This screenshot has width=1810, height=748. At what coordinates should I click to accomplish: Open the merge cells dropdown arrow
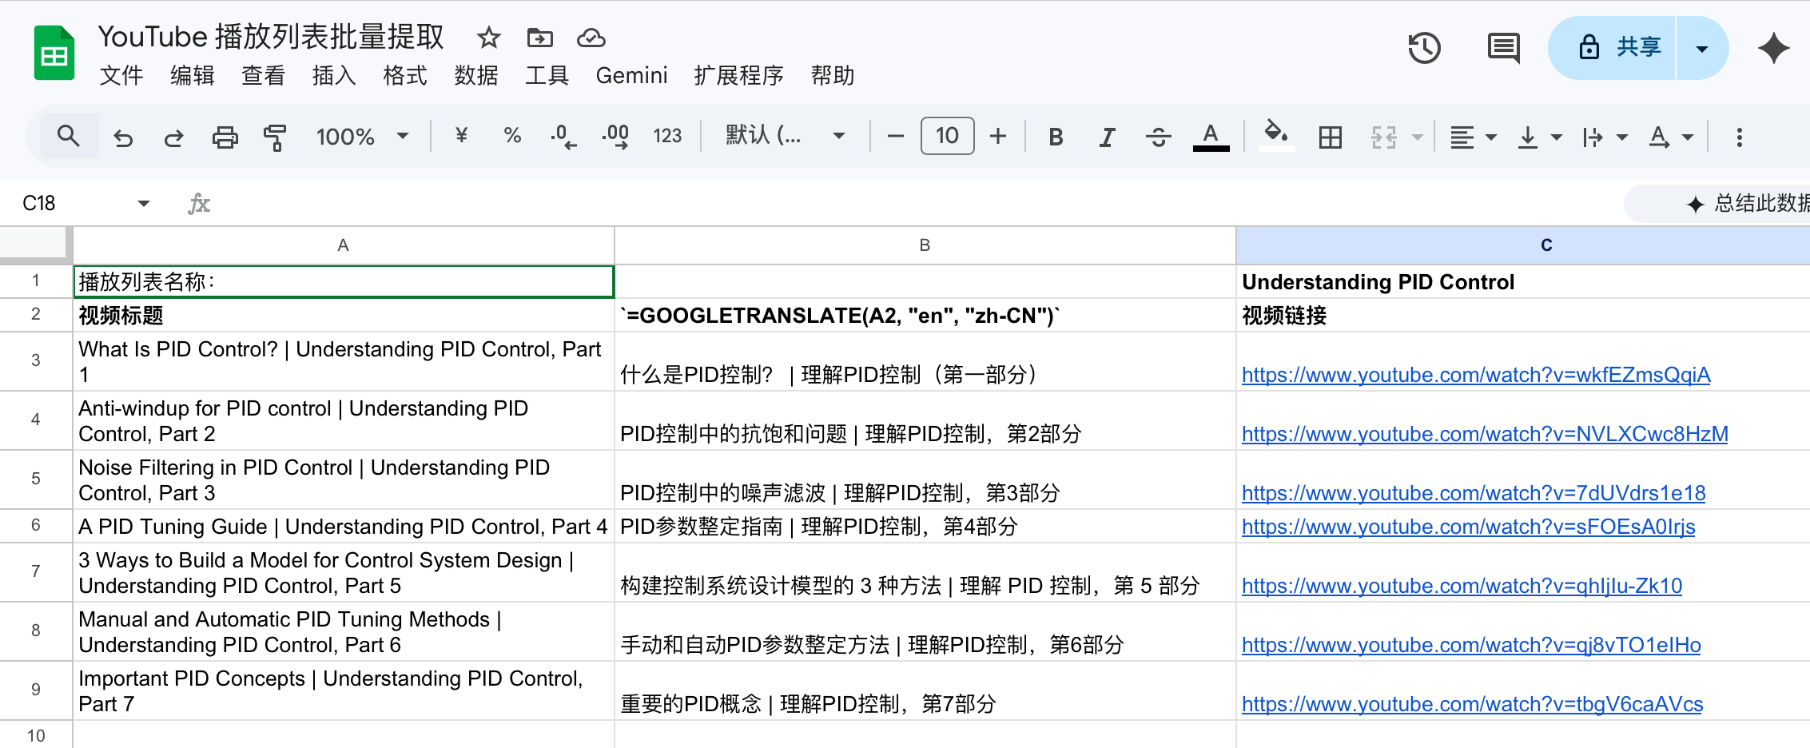coord(1418,137)
